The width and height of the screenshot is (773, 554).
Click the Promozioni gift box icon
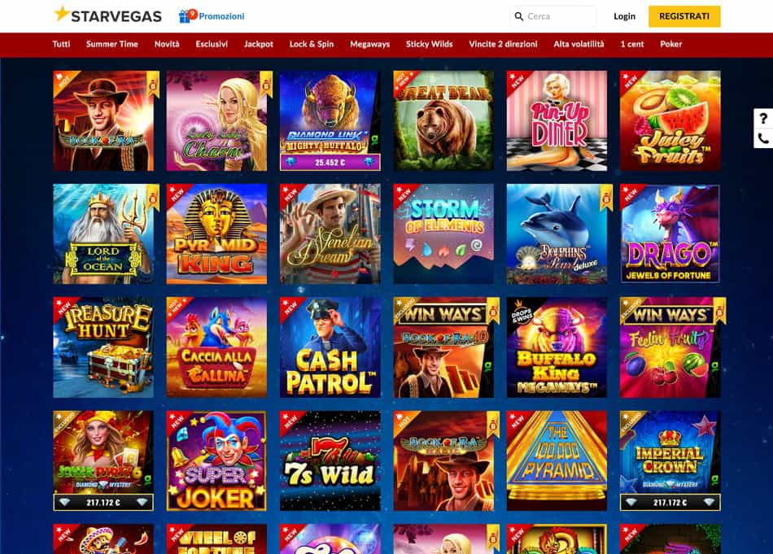click(185, 17)
